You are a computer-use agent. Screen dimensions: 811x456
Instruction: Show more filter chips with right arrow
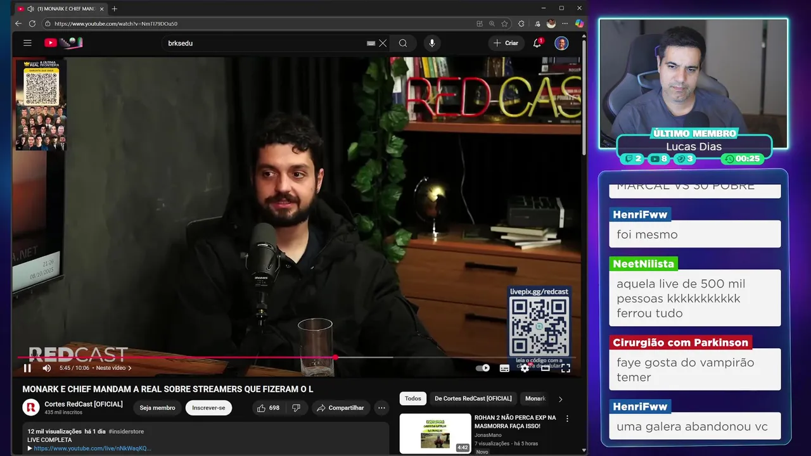(x=560, y=399)
